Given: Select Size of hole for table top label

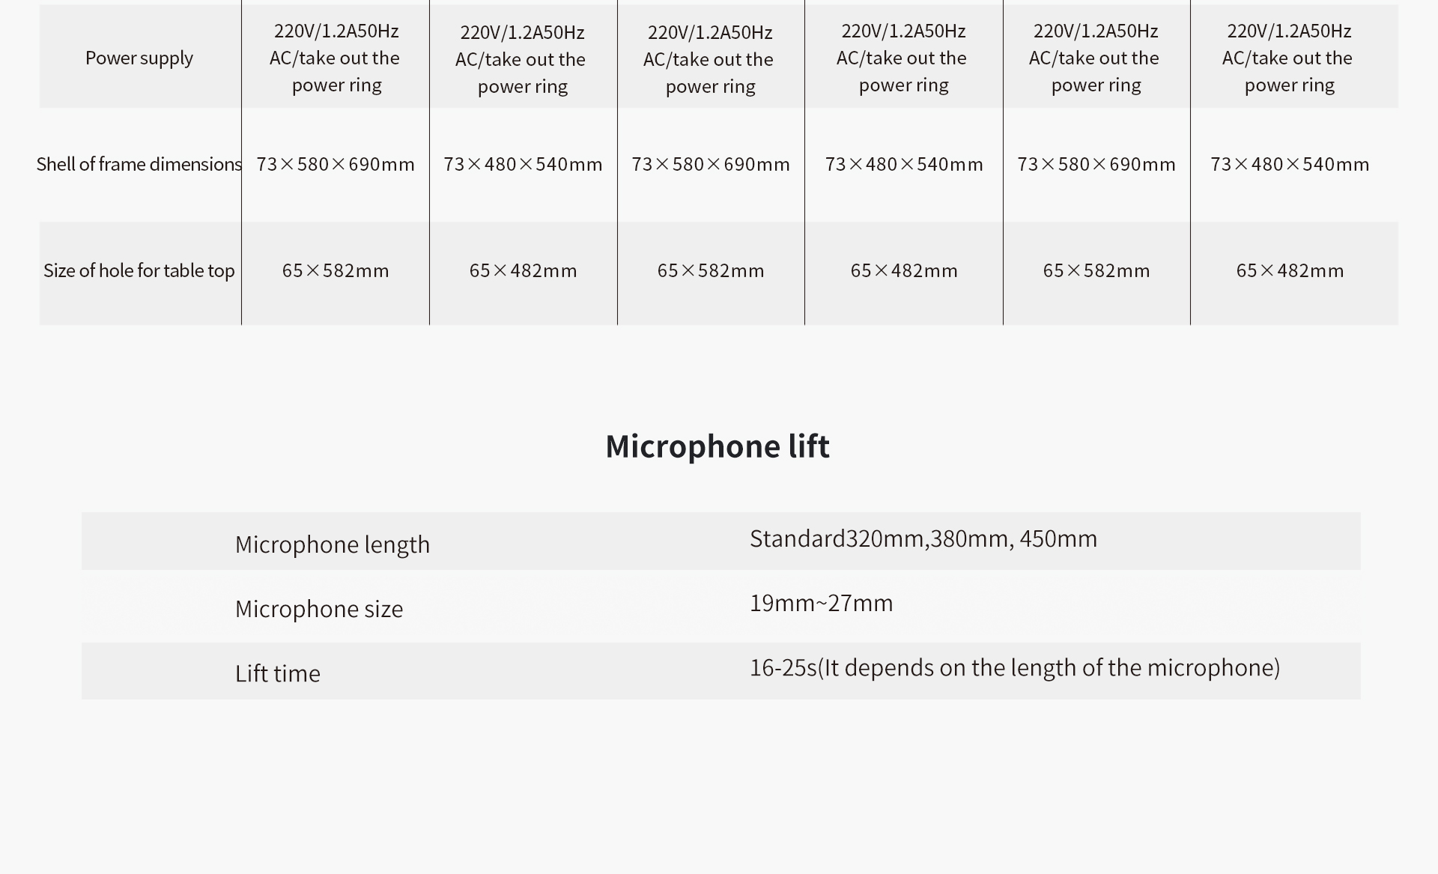Looking at the screenshot, I should tap(139, 270).
